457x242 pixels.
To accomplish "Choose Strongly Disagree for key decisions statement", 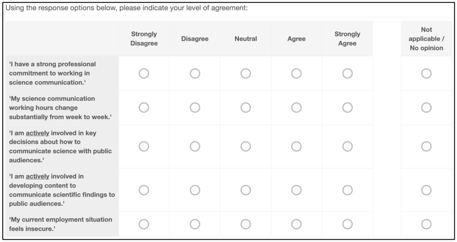I will (143, 146).
